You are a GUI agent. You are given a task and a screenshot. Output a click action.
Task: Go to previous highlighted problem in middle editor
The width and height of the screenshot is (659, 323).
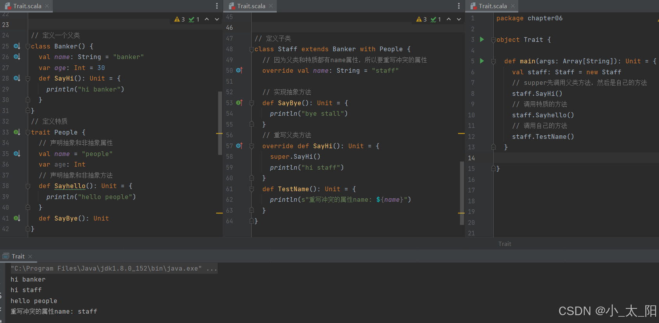(x=449, y=19)
